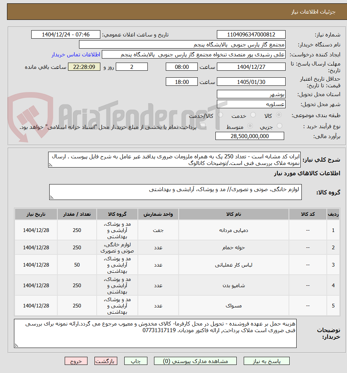Click the deadline time field 08:00

point(182,67)
